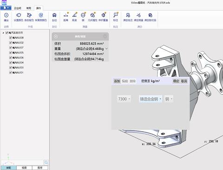Click the 删除 button in density table
223x170 pixels.
[133, 81]
